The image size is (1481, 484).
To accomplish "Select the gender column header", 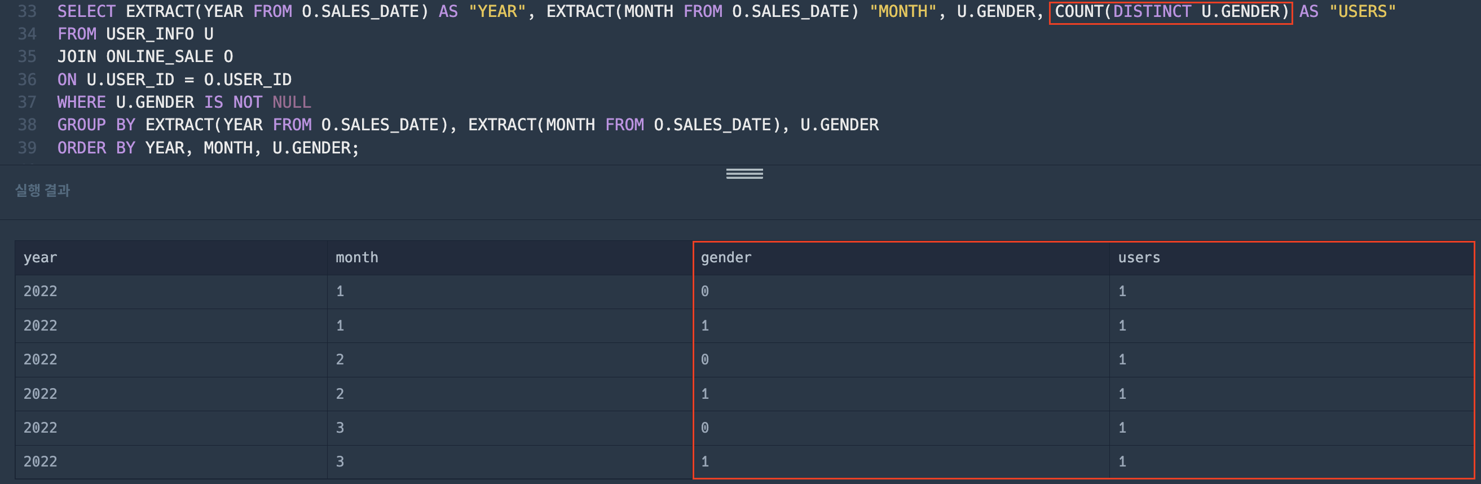I will [x=901, y=258].
